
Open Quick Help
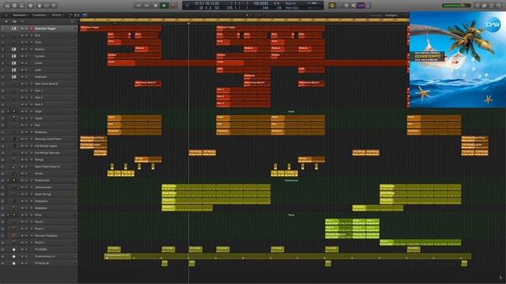31,6
